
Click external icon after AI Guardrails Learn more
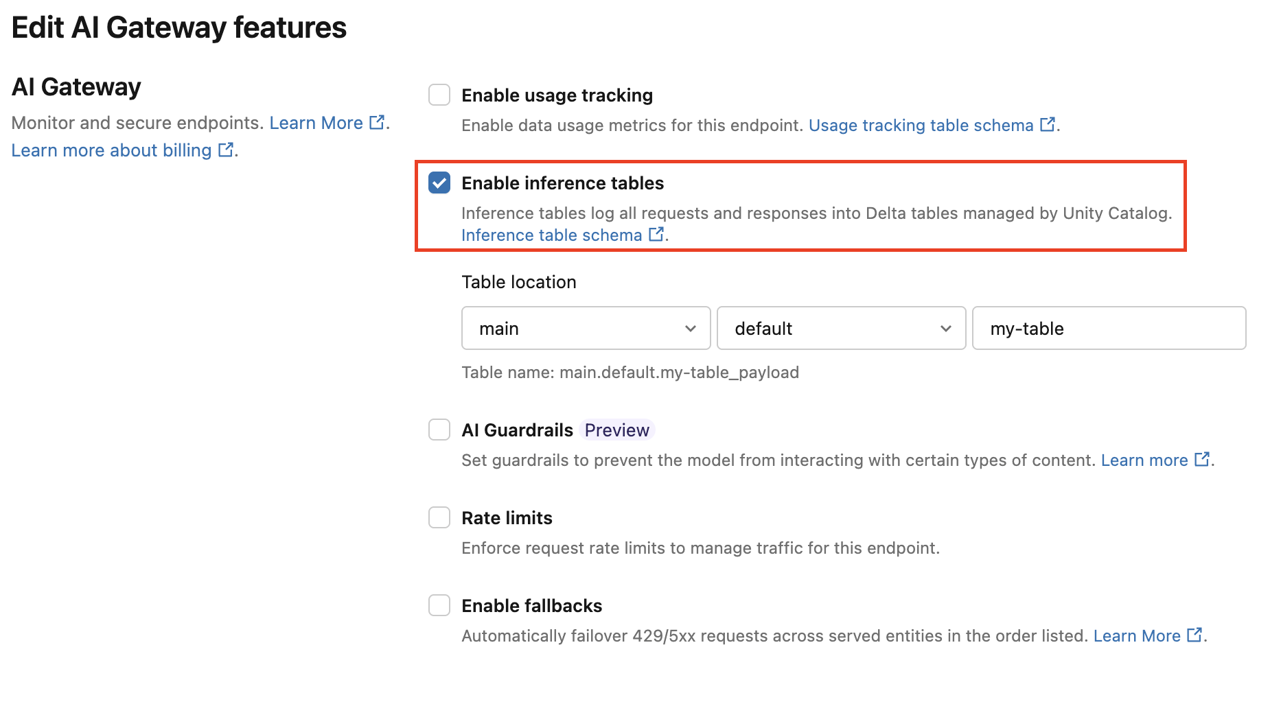click(1202, 459)
